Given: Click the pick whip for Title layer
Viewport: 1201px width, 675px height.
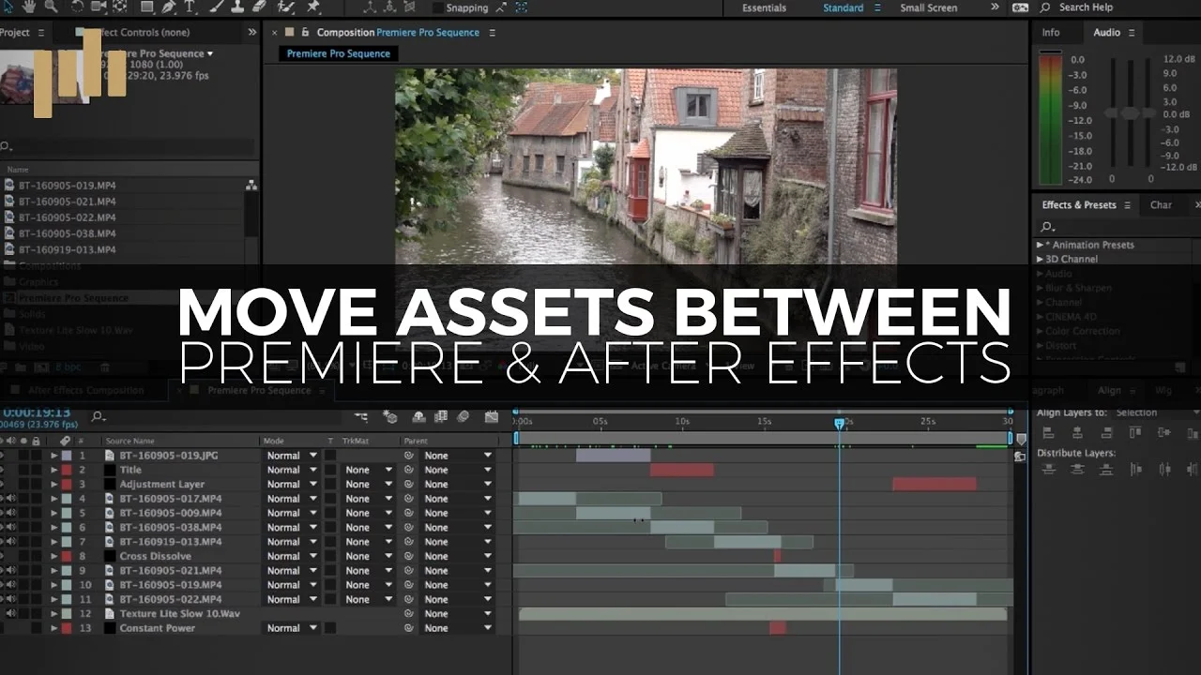Looking at the screenshot, I should tap(409, 470).
